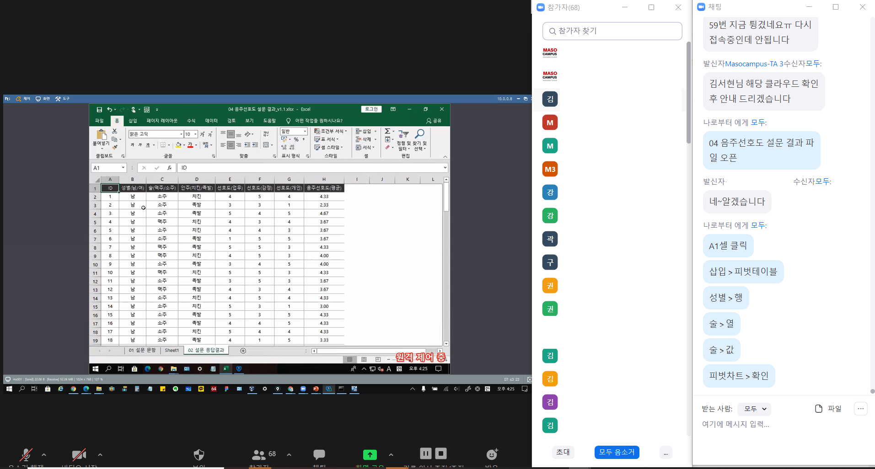Click the Excel Save icon
Viewport: 875px width, 469px height.
[x=99, y=110]
